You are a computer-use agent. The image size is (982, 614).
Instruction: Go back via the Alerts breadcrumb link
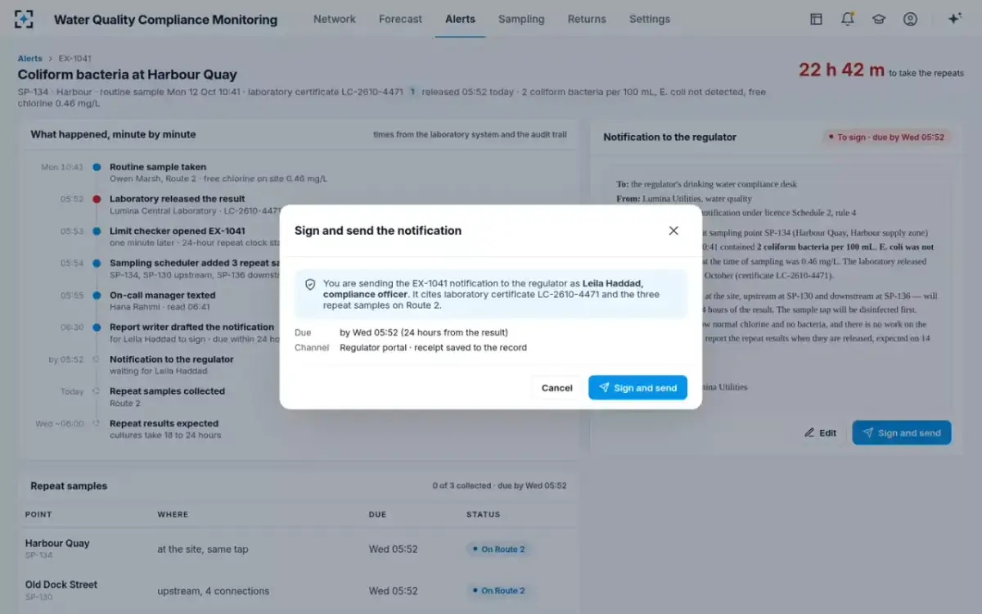coord(30,59)
